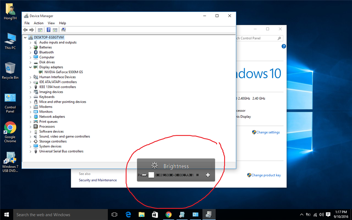Switch to Device Manager taskbar button
The width and height of the screenshot is (352, 220).
tap(209, 214)
